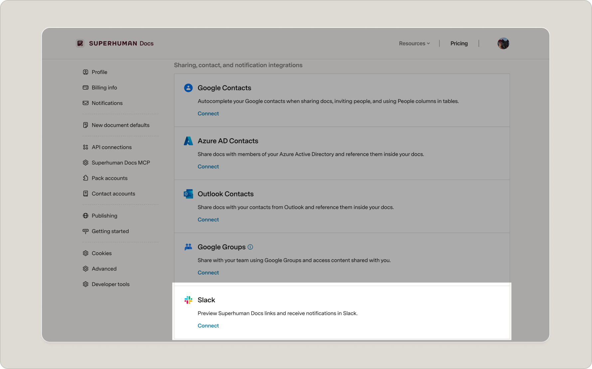Open Advanced settings
592x369 pixels.
click(x=104, y=269)
